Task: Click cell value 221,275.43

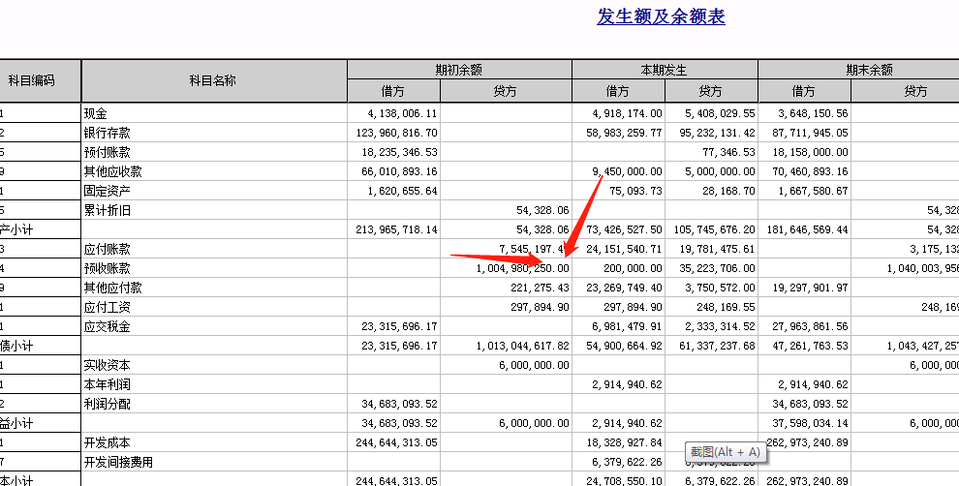Action: tap(541, 288)
